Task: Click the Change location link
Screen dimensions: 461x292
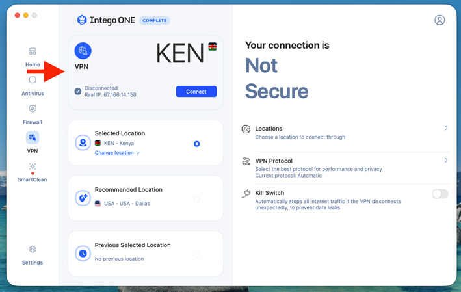Action: pyautogui.click(x=114, y=153)
